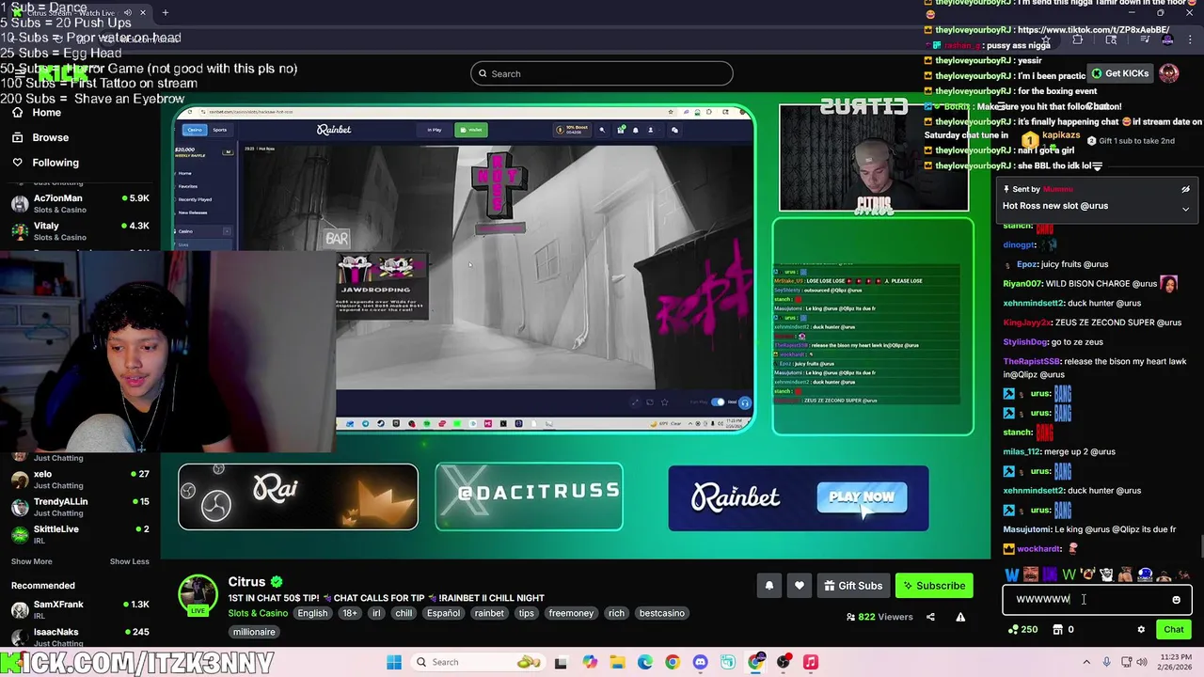The width and height of the screenshot is (1204, 677).
Task: Follow the channel with the heart icon
Action: point(800,586)
